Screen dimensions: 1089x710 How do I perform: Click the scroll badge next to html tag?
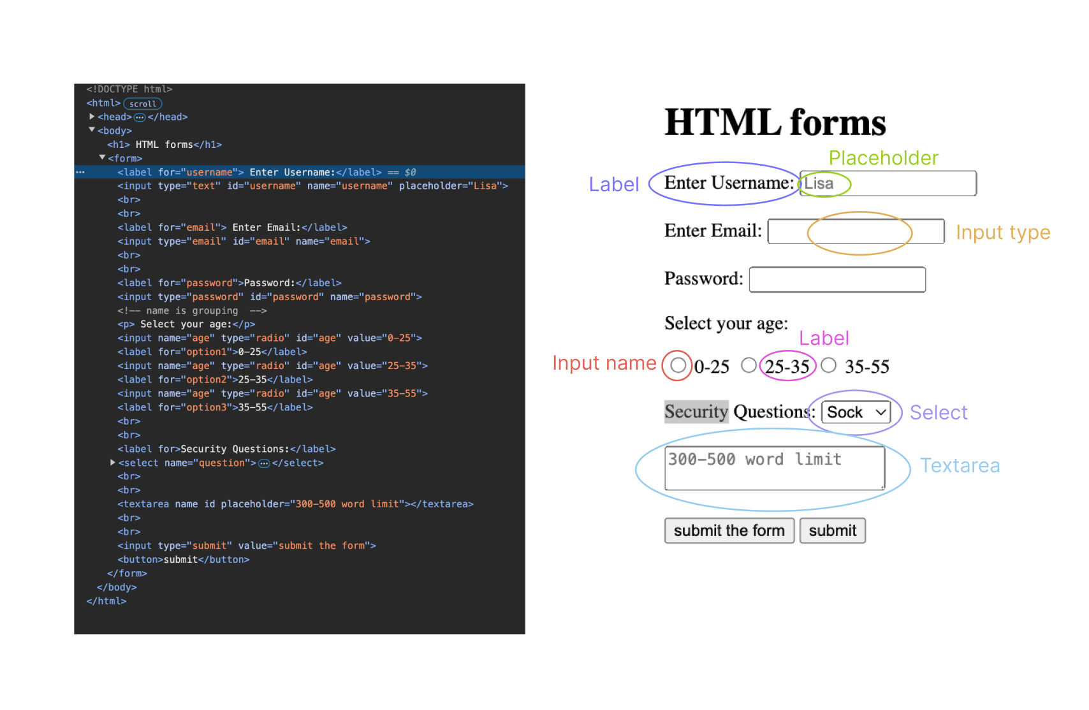143,104
